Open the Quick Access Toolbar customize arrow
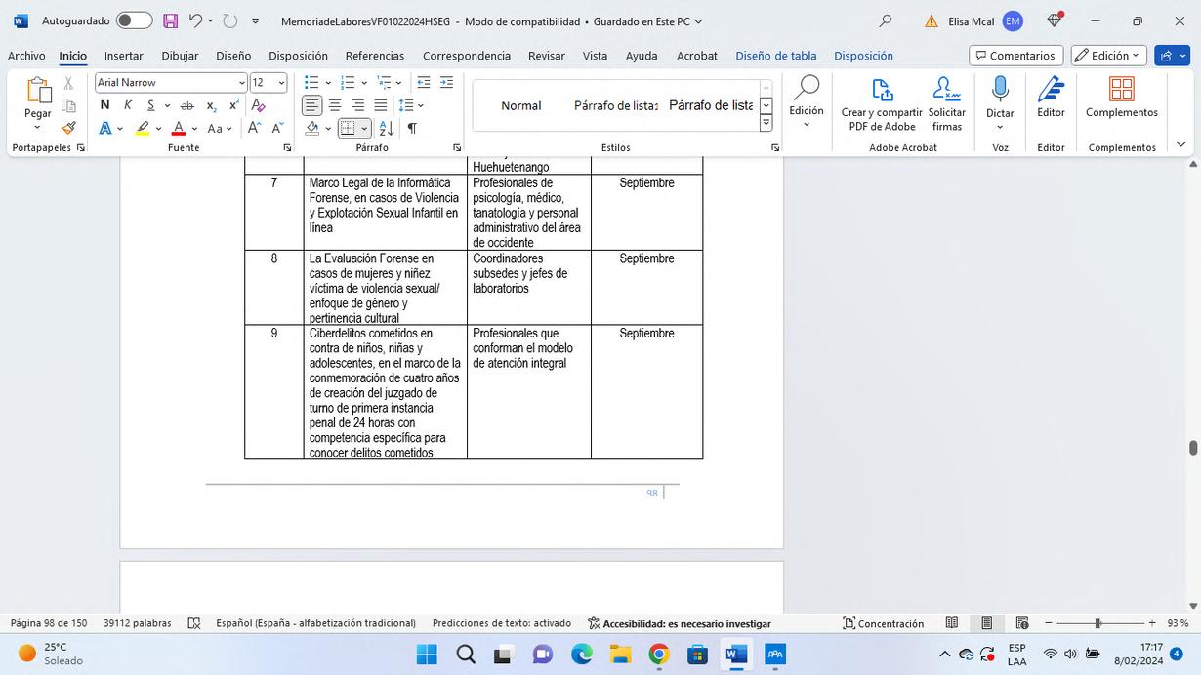Screen dimensions: 1201x675 point(256,20)
